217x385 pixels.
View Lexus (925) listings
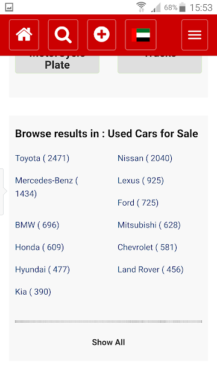click(x=140, y=180)
